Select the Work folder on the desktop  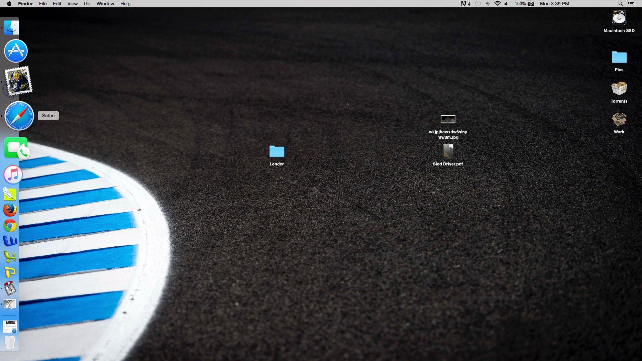[619, 119]
